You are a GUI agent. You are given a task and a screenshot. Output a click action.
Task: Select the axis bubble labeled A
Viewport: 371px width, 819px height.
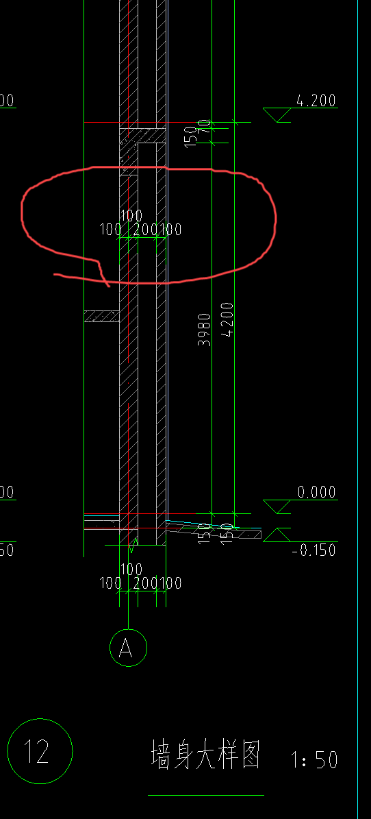[129, 648]
